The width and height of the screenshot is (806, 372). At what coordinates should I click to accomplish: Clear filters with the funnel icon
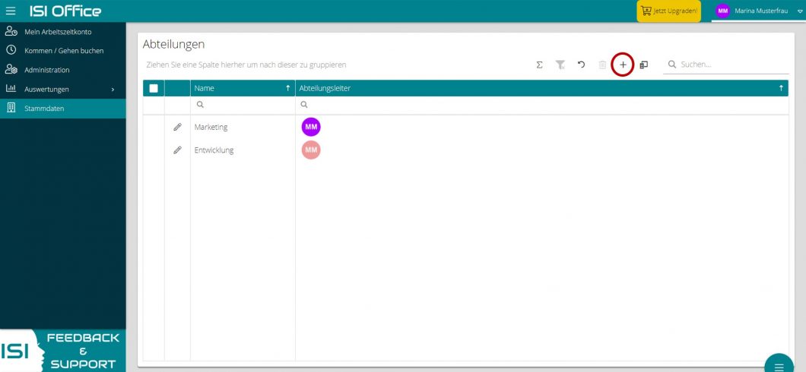(x=560, y=65)
